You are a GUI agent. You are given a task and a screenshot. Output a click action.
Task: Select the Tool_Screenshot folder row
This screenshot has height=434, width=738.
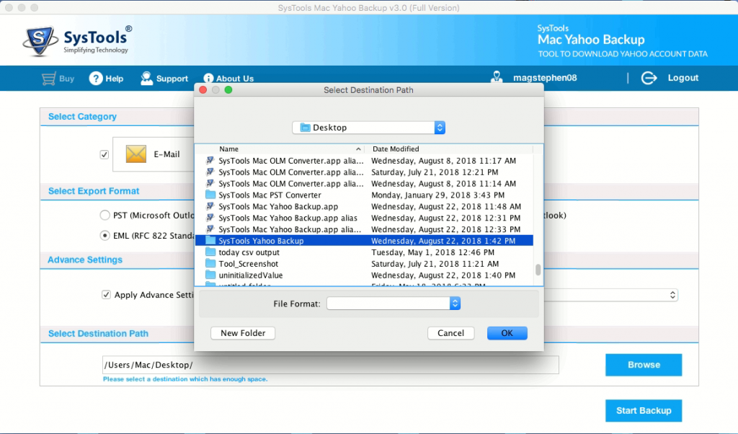click(364, 264)
